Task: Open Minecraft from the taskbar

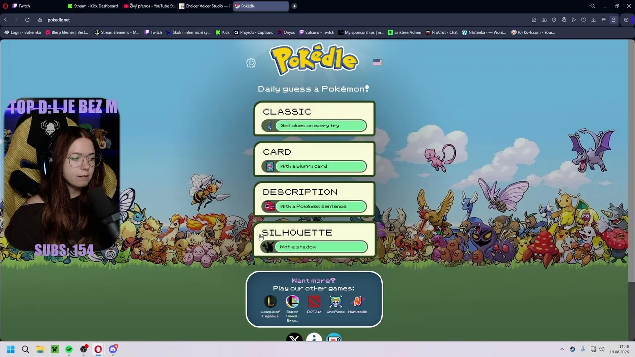Action: click(55, 349)
